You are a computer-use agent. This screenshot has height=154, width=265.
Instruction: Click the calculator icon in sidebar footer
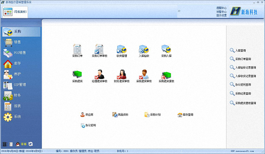[4, 144]
